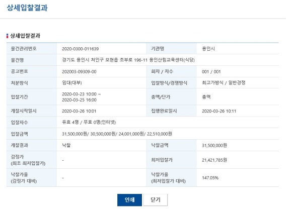292x214 pixels.
Task: Click the 닫기 close button
Action: (x=155, y=200)
